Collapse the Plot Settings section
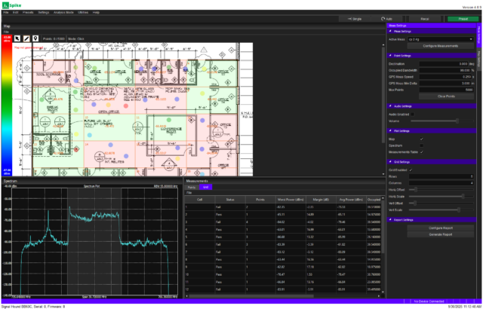Screen dimensions: 483x309 click(390, 131)
